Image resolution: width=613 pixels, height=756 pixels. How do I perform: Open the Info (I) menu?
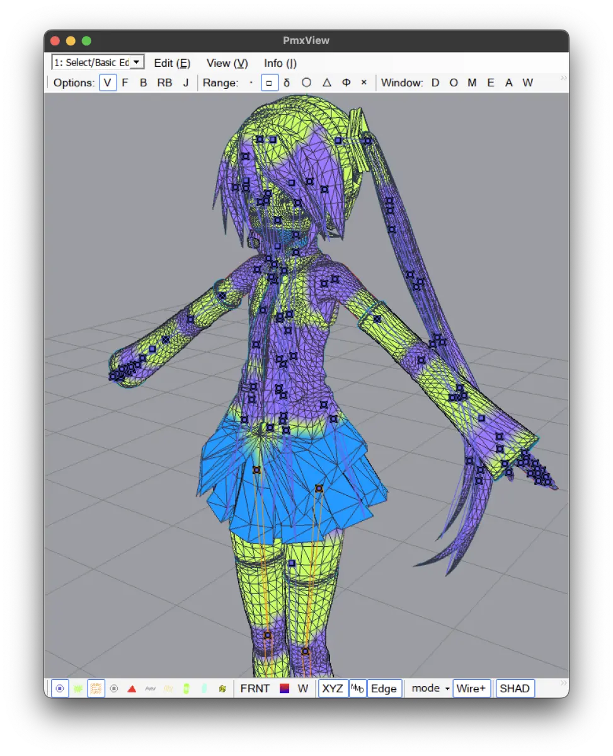[280, 63]
